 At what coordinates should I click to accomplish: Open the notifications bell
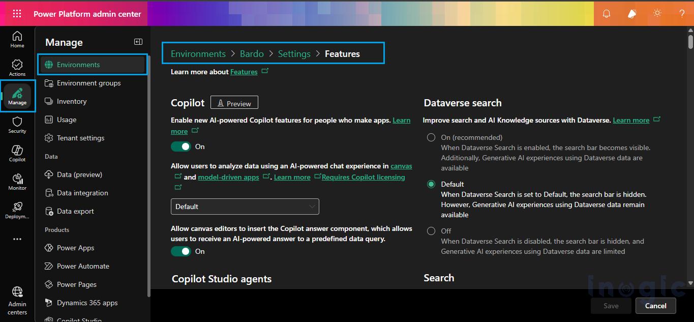click(606, 13)
